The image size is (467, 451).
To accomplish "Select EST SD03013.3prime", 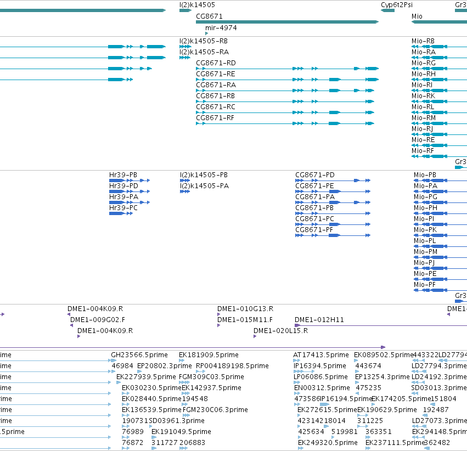I will [415, 393].
